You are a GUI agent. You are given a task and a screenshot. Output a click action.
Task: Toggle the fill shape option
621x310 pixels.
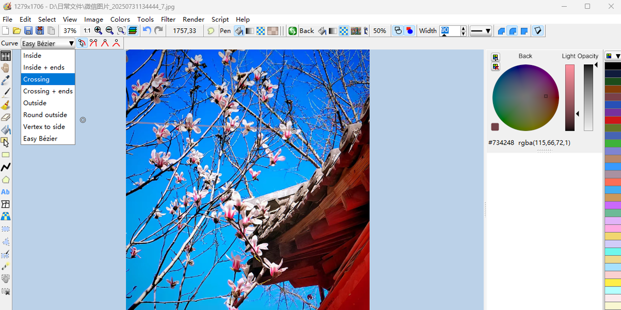[410, 31]
